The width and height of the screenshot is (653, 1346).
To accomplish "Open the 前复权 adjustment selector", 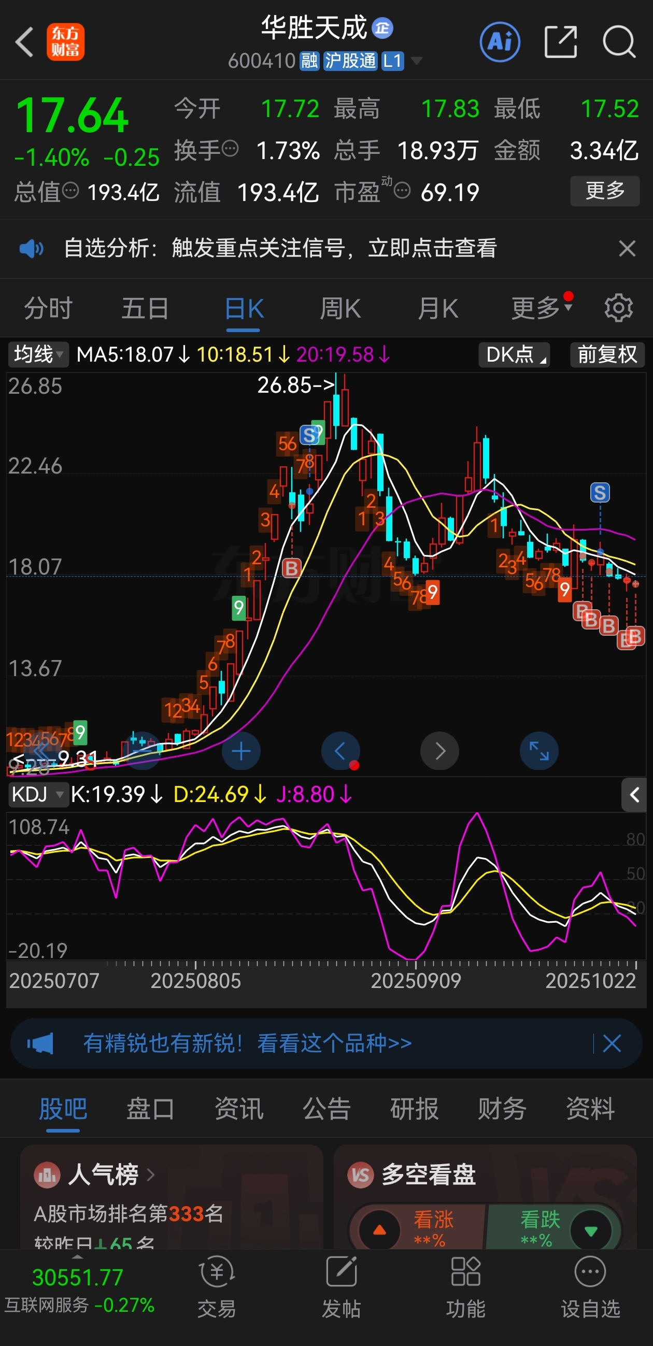I will [x=607, y=355].
